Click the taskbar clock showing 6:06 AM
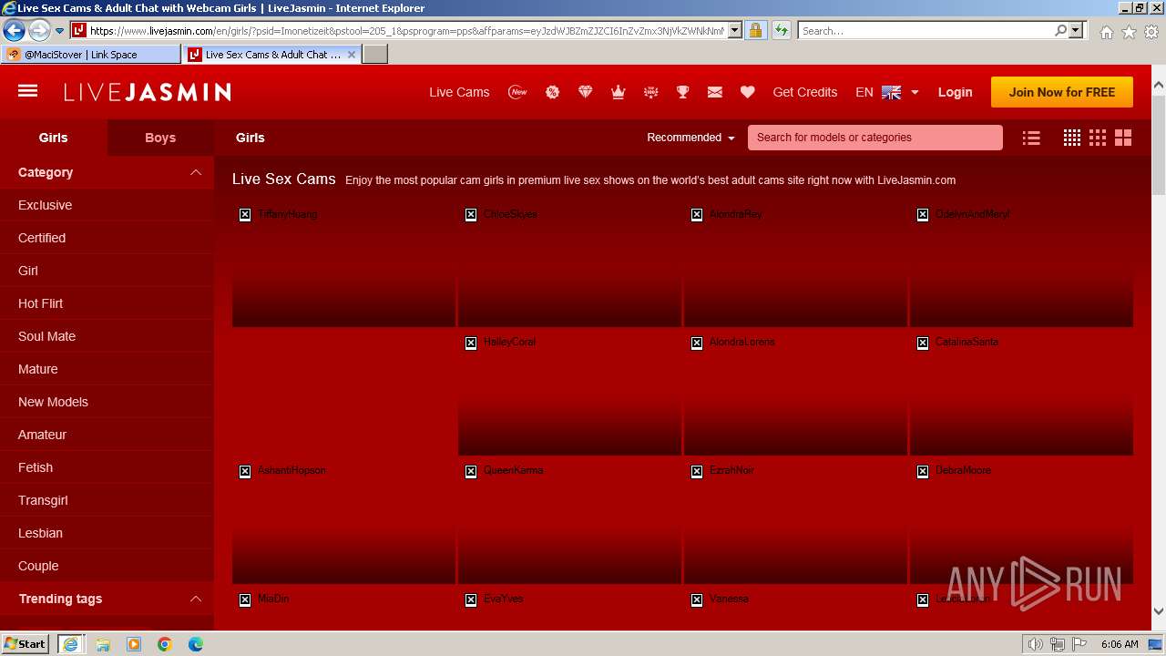 pyautogui.click(x=1120, y=644)
